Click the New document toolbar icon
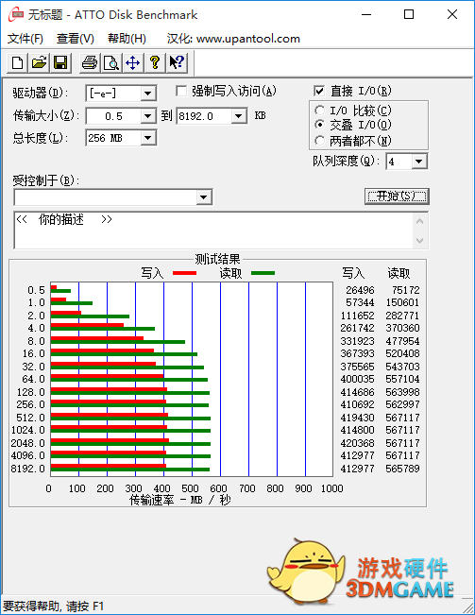The height and width of the screenshot is (615, 475). pos(17,62)
